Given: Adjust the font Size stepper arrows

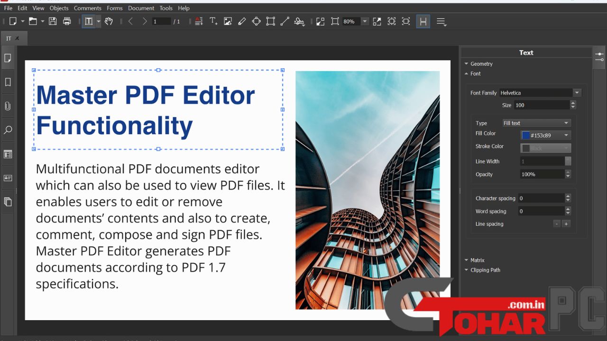Looking at the screenshot, I should pos(573,105).
